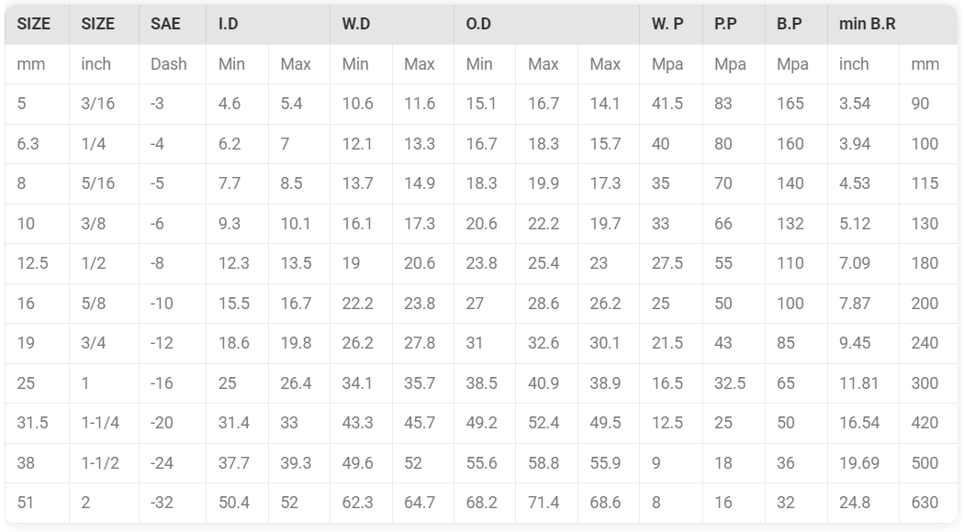
Task: Click the min B.R column header
Action: [x=892, y=24]
